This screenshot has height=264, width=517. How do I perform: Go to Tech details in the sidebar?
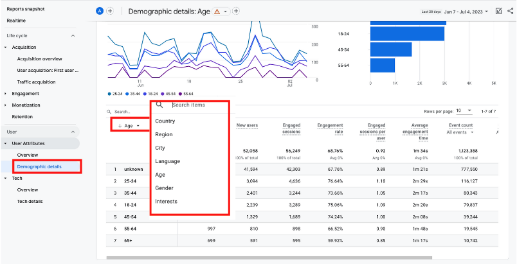click(x=30, y=201)
